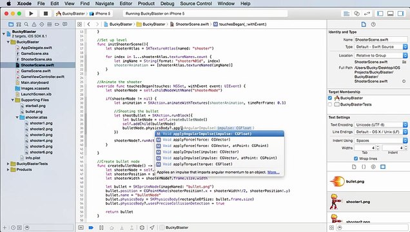Reveal full path in Finder arrow

[404, 81]
